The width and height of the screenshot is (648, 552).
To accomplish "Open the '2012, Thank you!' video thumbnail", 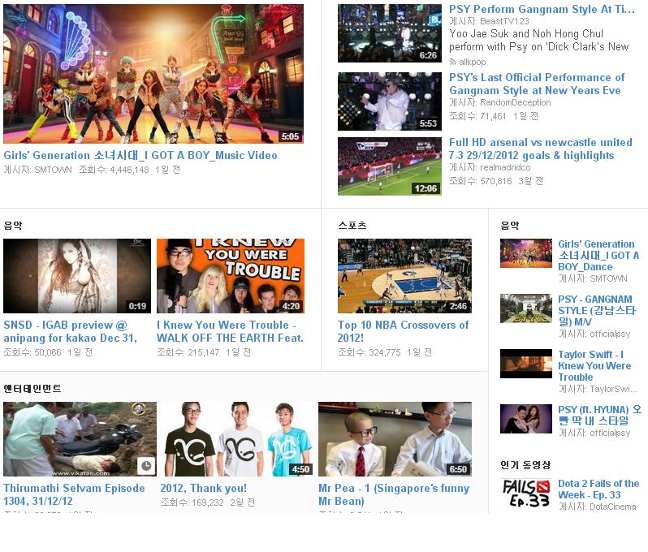I will [x=235, y=439].
